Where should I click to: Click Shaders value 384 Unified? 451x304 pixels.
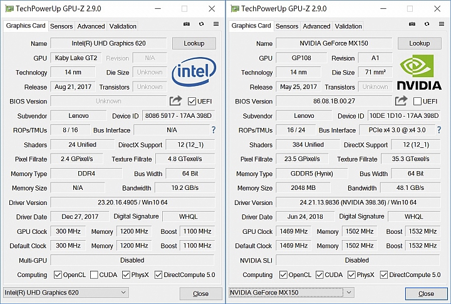(308, 145)
